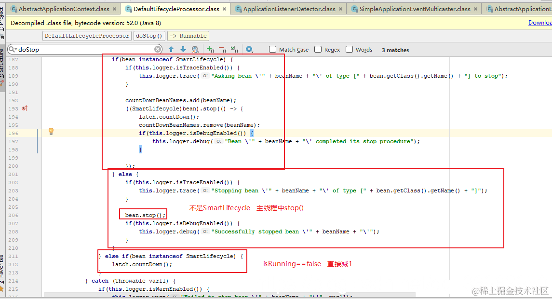
Task: Enable the Words checkbox
Action: pos(349,49)
